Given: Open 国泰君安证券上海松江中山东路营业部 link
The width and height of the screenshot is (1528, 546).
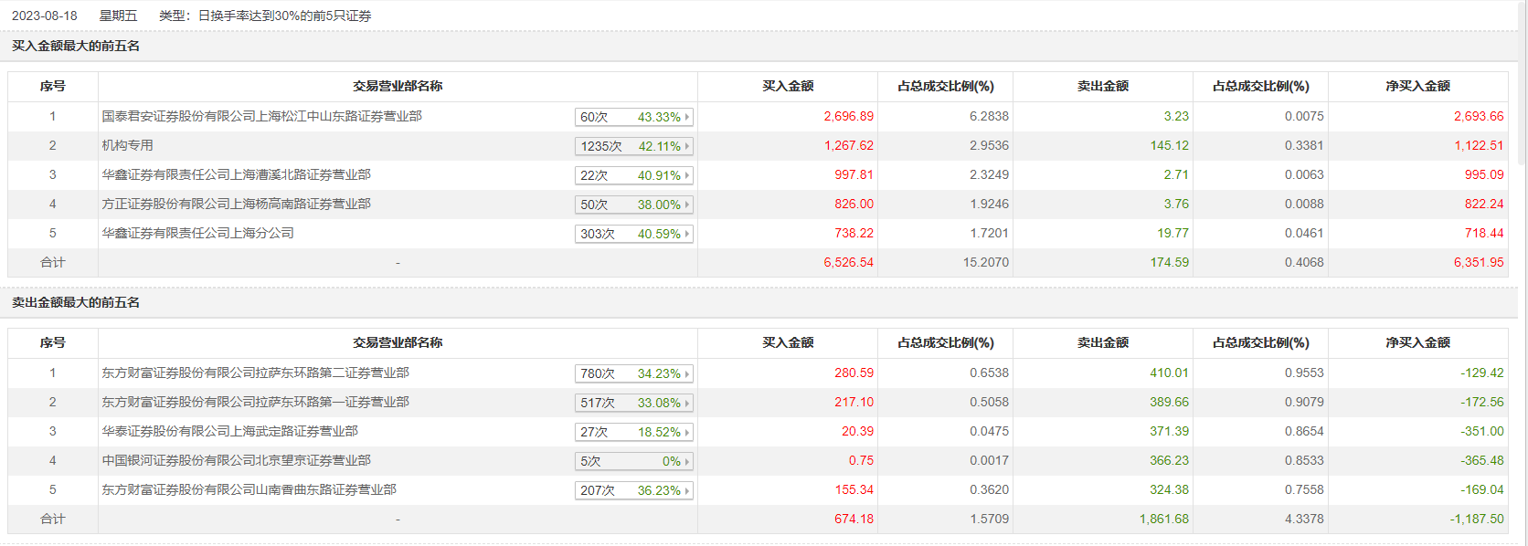Looking at the screenshot, I should point(261,116).
